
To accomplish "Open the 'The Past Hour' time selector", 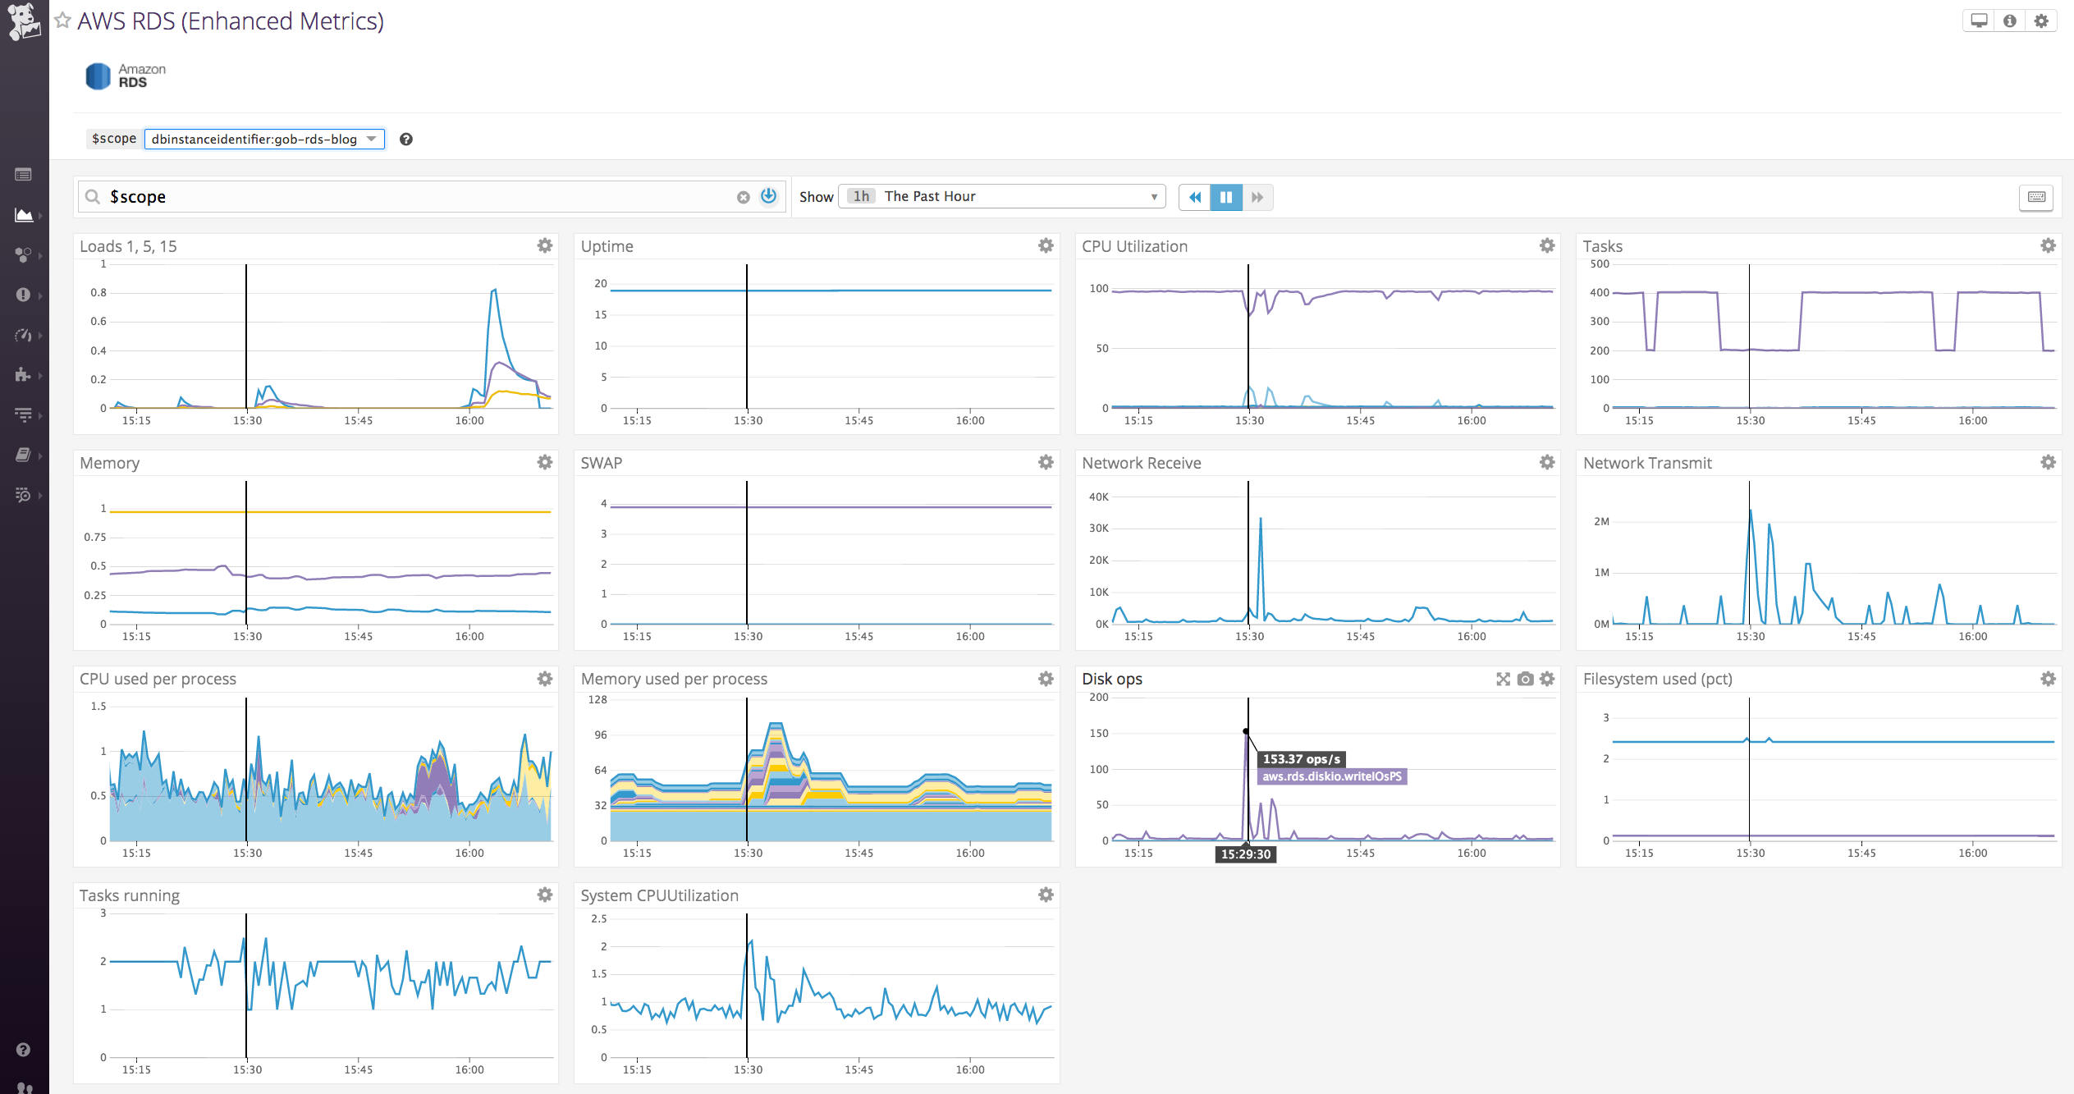I will coord(1001,196).
